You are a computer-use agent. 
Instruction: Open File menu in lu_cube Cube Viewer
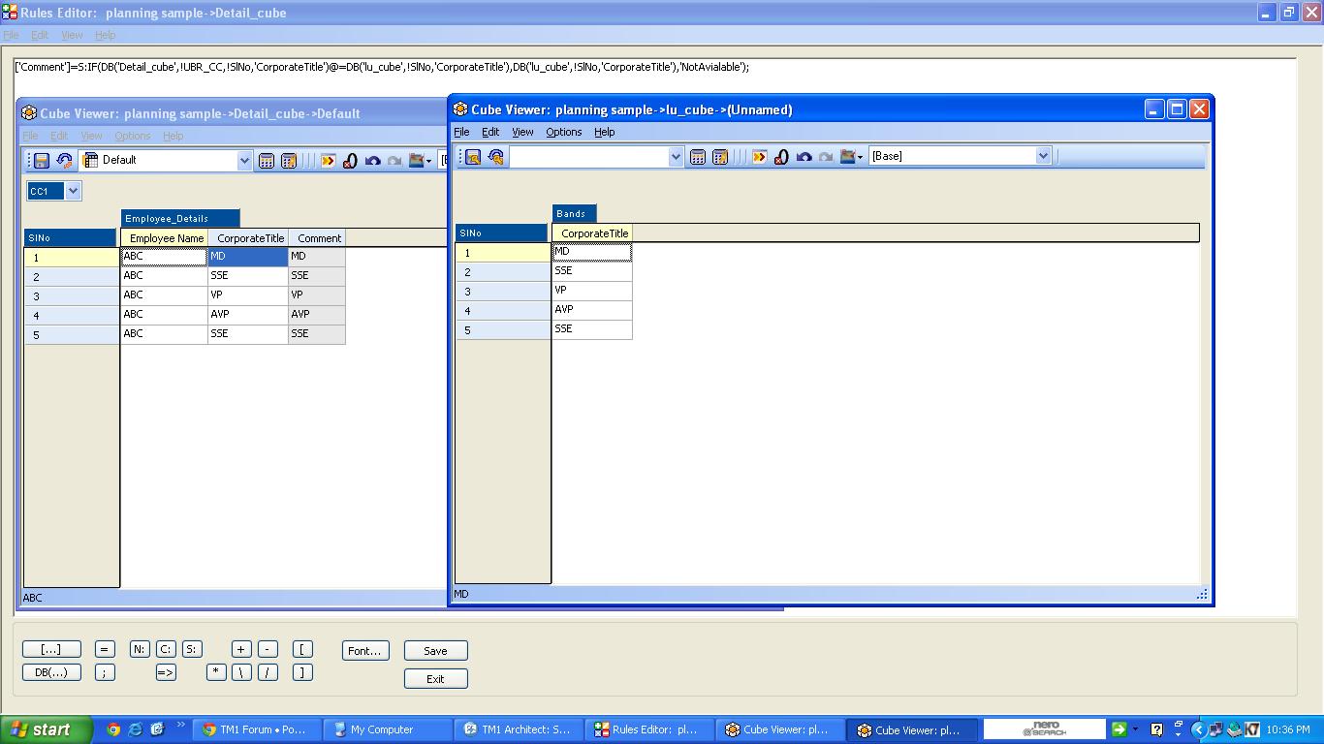461,132
